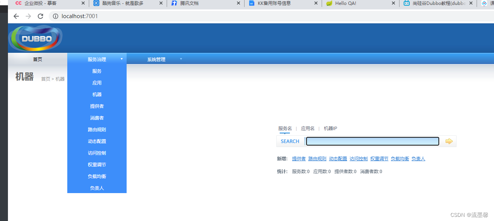494x221 pixels.
Task: Click the browser back arrow
Action: [x=16, y=16]
